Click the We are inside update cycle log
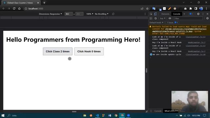 coord(167,54)
